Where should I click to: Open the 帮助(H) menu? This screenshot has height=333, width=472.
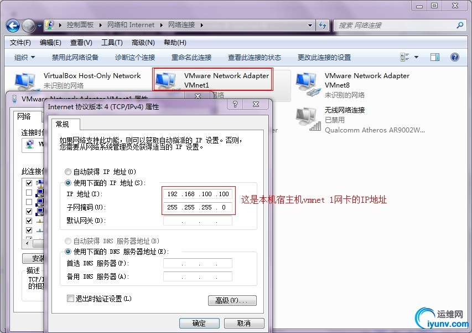[x=175, y=43]
